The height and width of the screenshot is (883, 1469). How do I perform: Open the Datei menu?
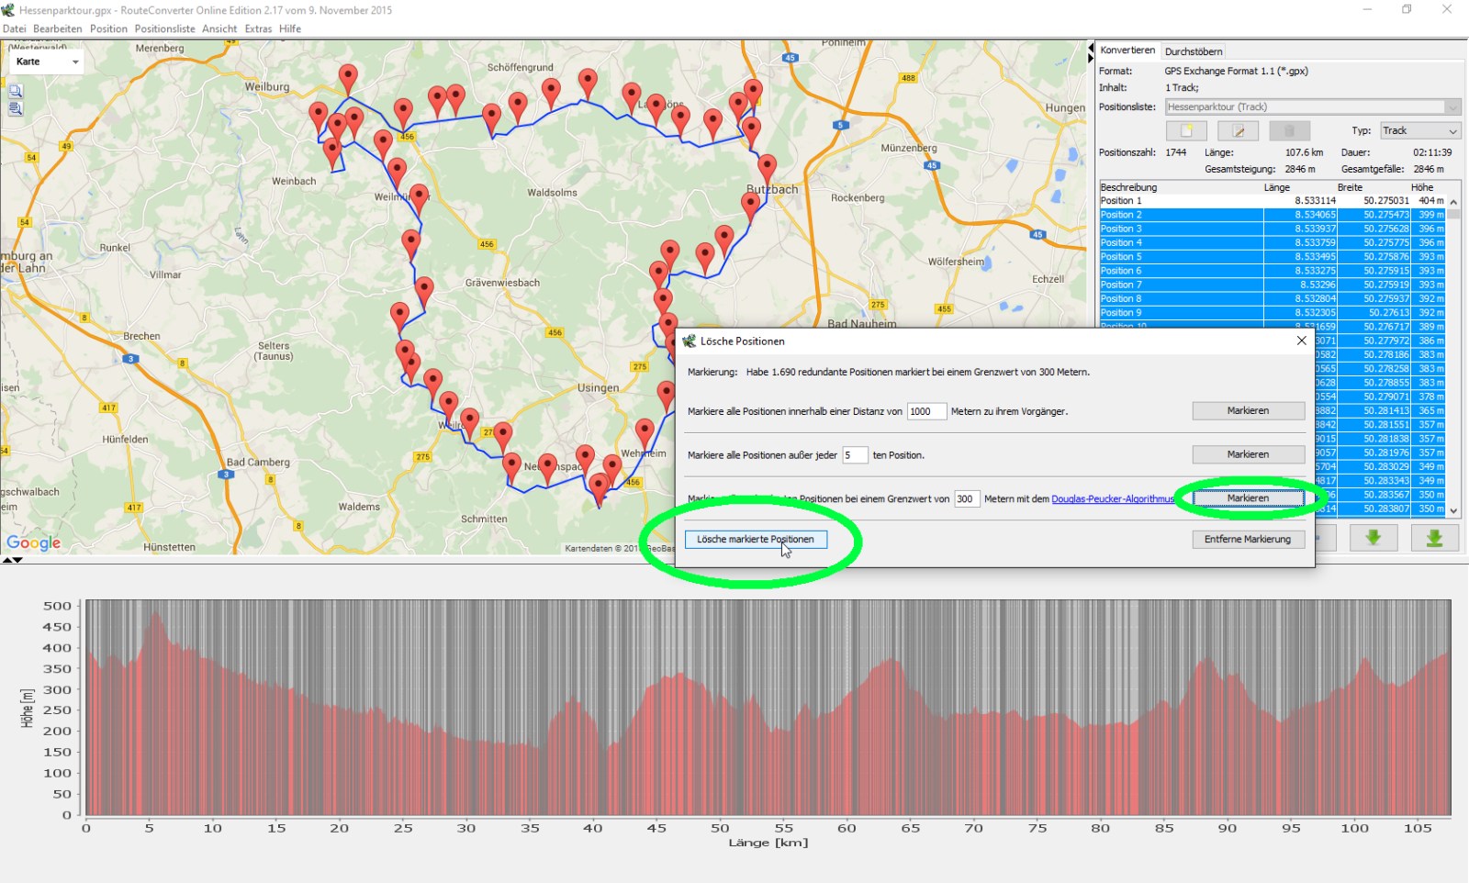click(x=15, y=28)
